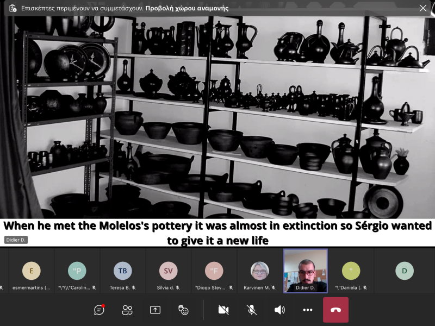
Task: Unmute the microphone
Action: click(251, 310)
